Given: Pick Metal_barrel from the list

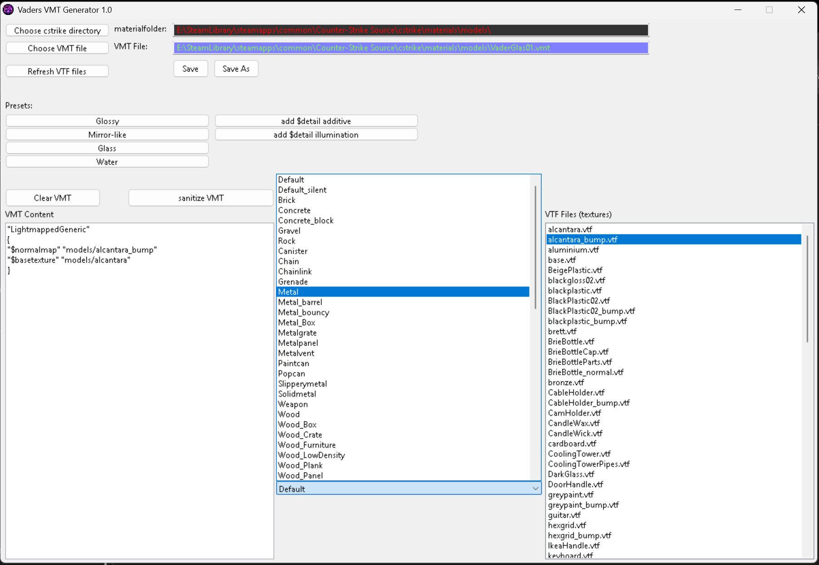Looking at the screenshot, I should click(x=403, y=302).
